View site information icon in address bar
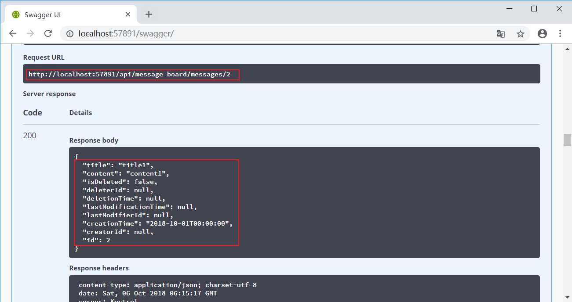The image size is (572, 302). tap(70, 33)
